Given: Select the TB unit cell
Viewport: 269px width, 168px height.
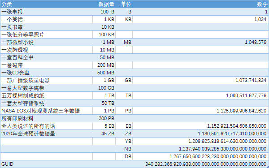Looking at the screenshot, I should pyautogui.click(x=124, y=95).
